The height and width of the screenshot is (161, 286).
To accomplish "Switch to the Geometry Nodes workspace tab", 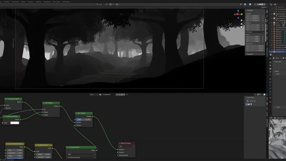I will [56, 2].
